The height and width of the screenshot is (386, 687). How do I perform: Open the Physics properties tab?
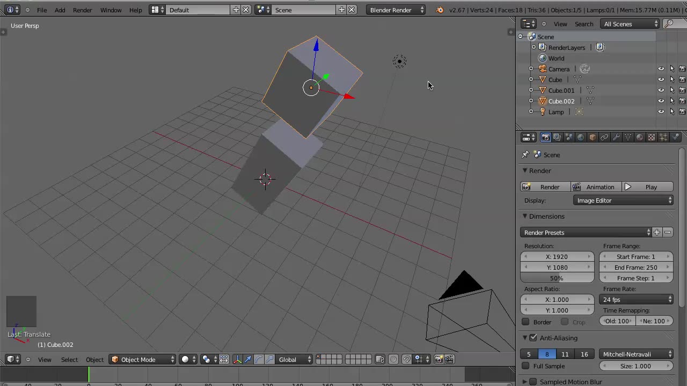[x=675, y=138]
